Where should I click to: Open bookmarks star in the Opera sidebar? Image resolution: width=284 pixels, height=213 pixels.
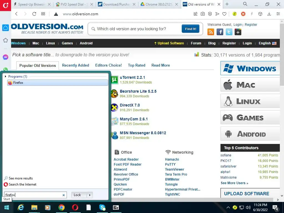pyautogui.click(x=6, y=40)
